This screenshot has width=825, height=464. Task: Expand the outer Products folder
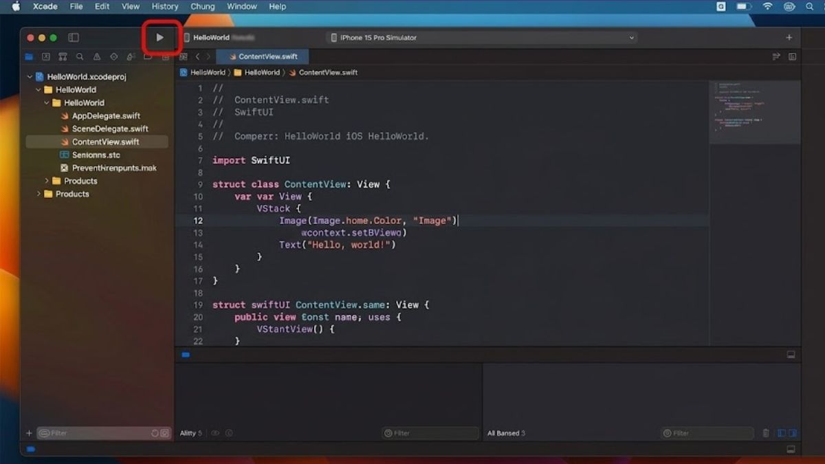click(38, 194)
